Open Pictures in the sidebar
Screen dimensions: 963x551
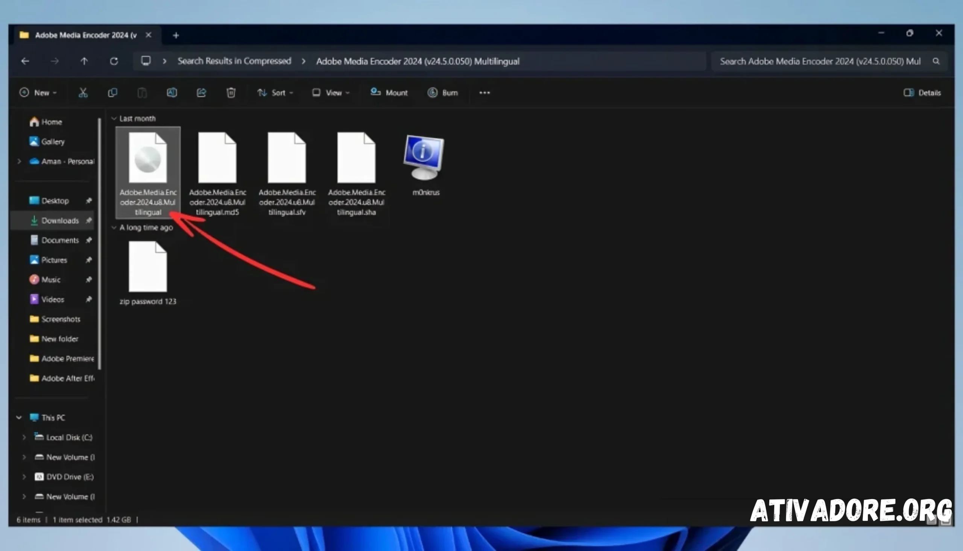(48, 260)
